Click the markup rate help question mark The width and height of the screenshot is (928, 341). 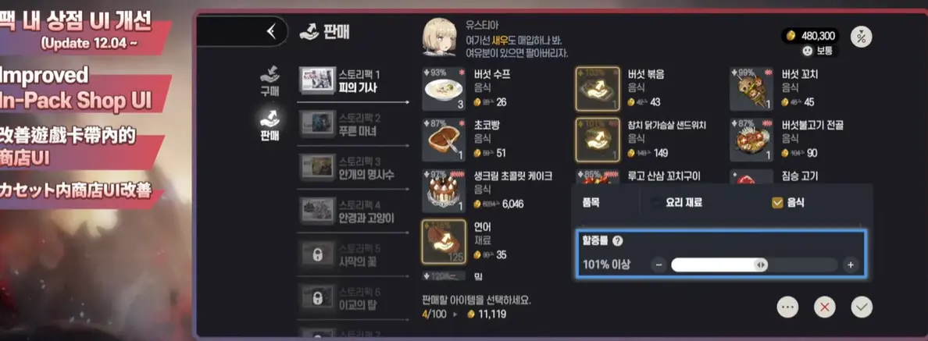tap(618, 241)
